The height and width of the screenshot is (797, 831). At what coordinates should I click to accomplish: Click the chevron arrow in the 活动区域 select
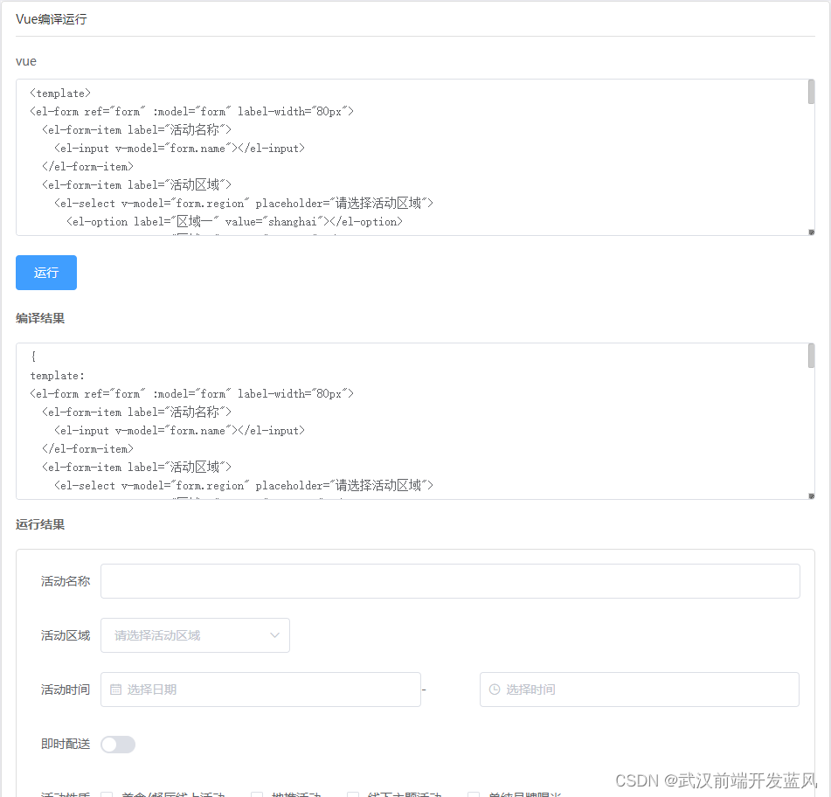point(274,635)
